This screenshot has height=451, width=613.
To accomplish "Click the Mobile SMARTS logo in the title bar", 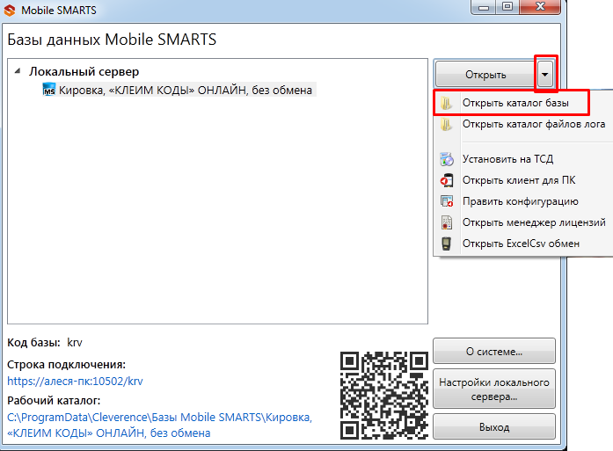I will point(10,11).
